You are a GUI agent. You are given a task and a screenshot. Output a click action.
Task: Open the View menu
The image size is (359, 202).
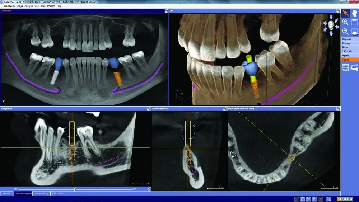(37, 6)
